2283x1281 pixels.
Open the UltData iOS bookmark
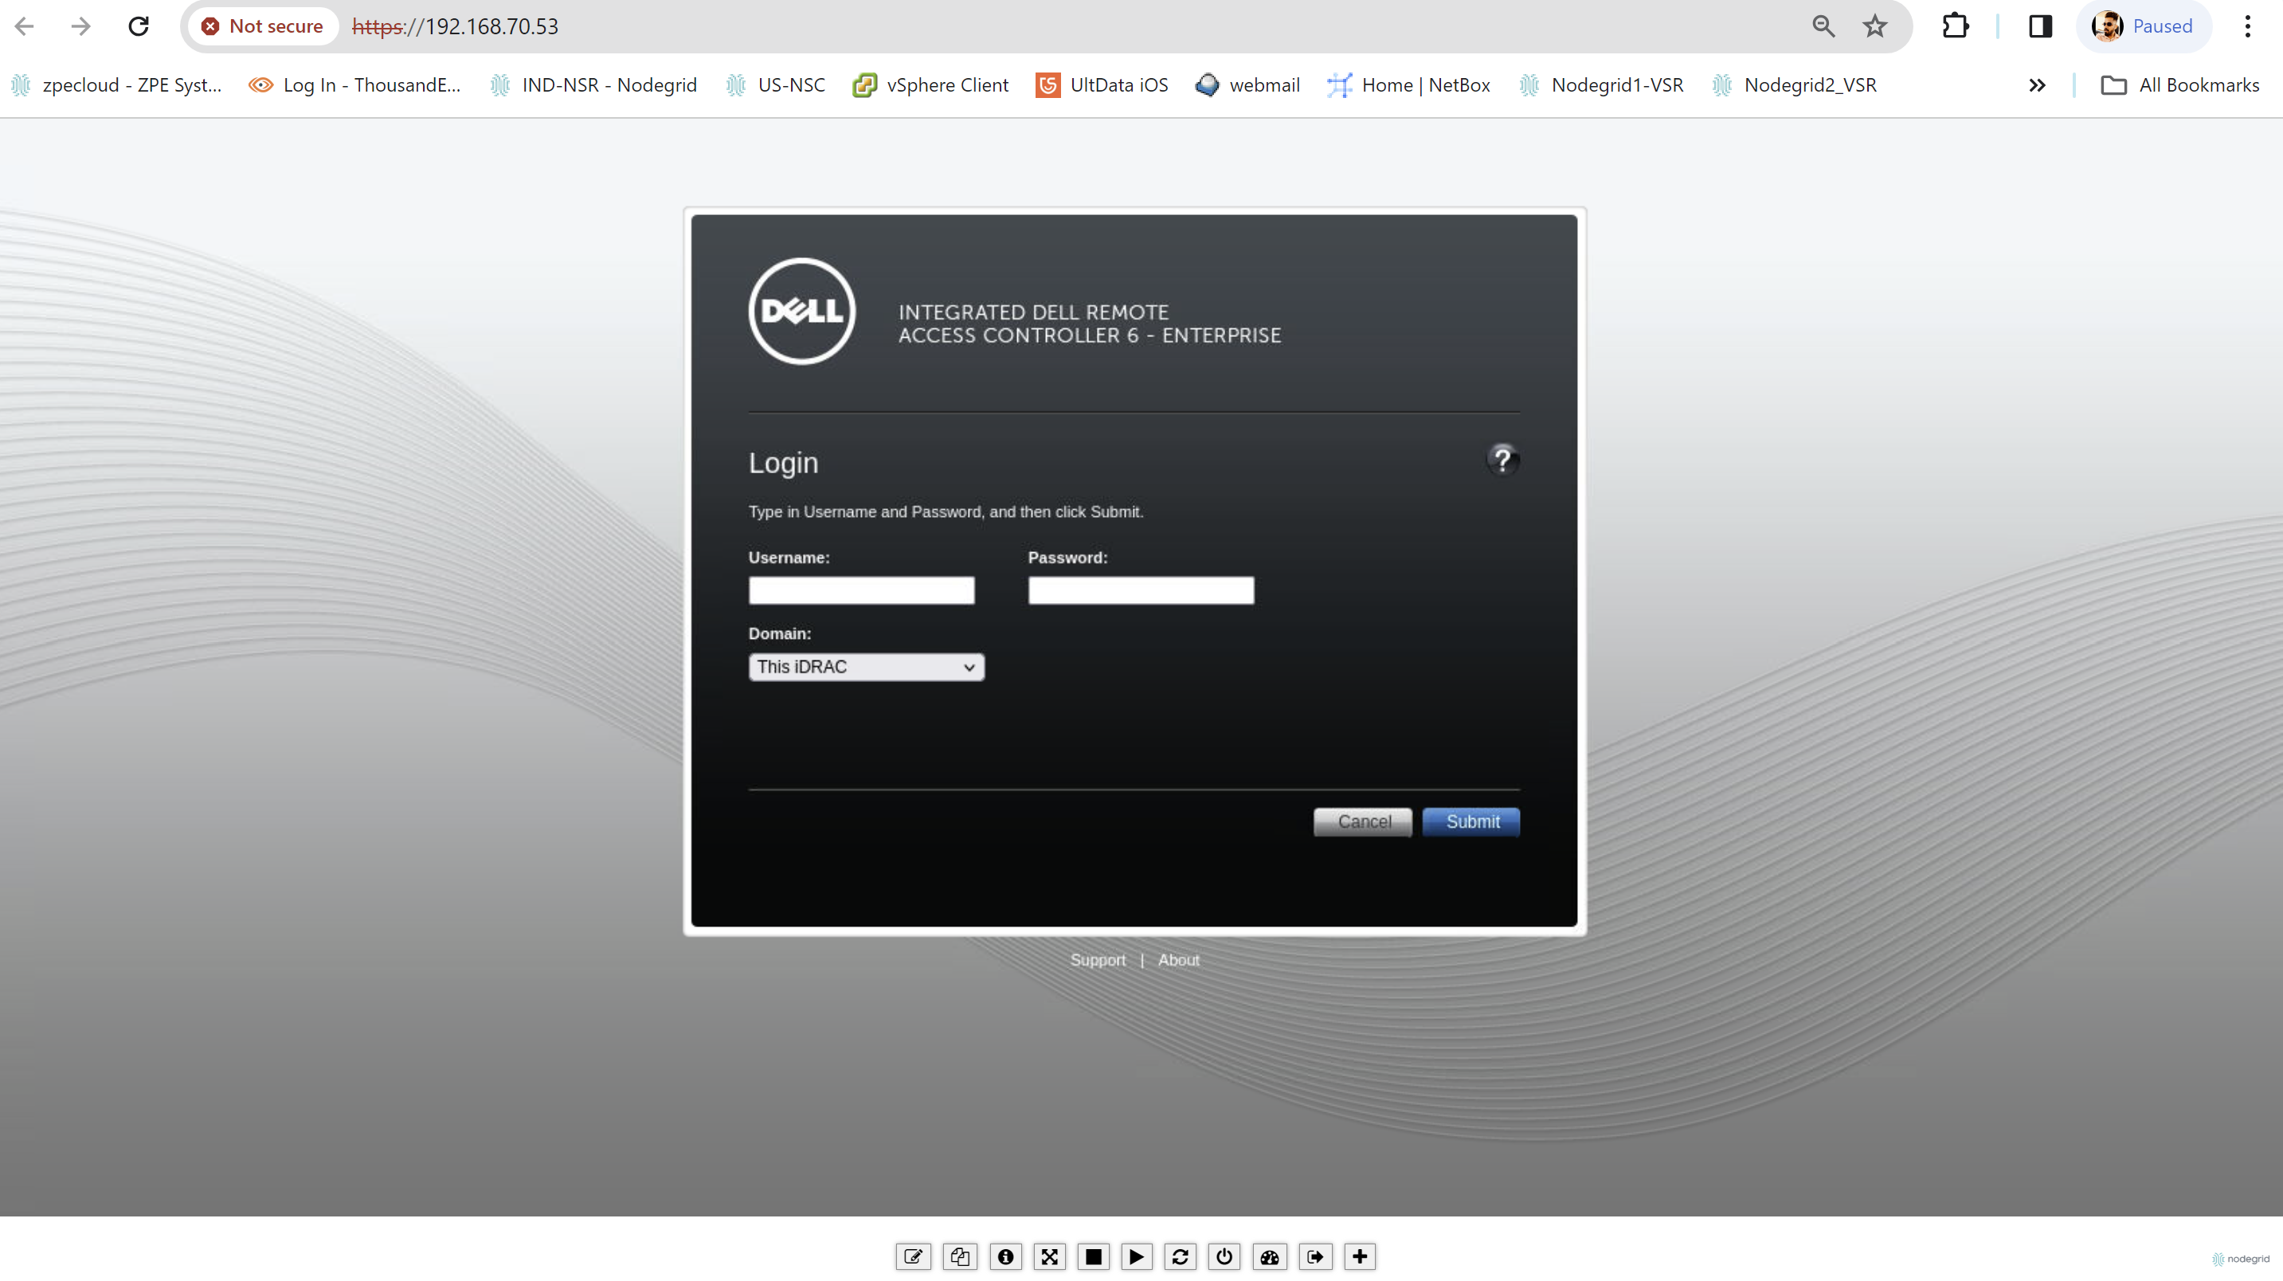click(1102, 85)
